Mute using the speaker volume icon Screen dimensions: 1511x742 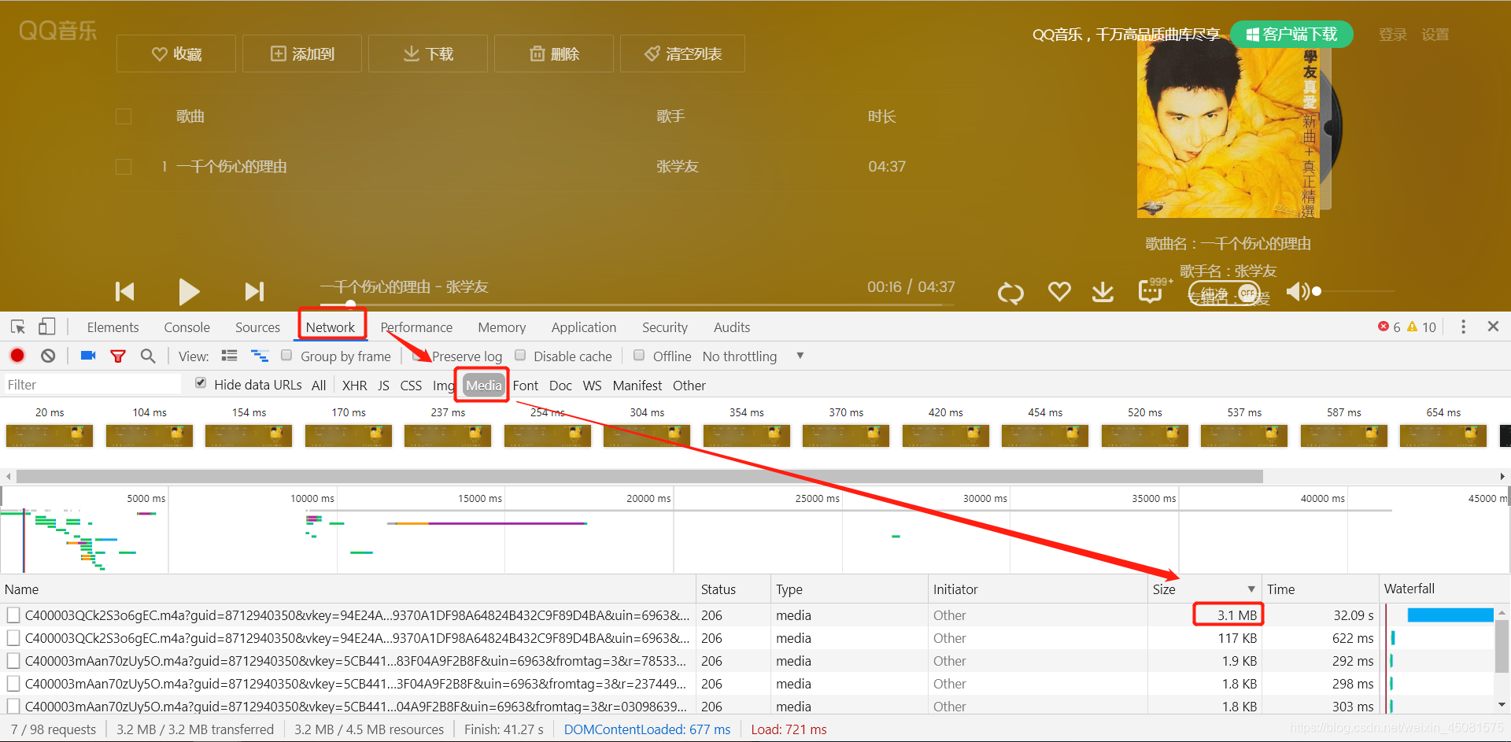pos(1297,292)
